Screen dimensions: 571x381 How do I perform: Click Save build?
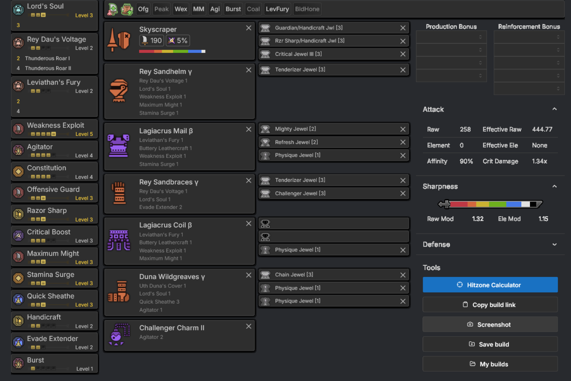tap(490, 344)
